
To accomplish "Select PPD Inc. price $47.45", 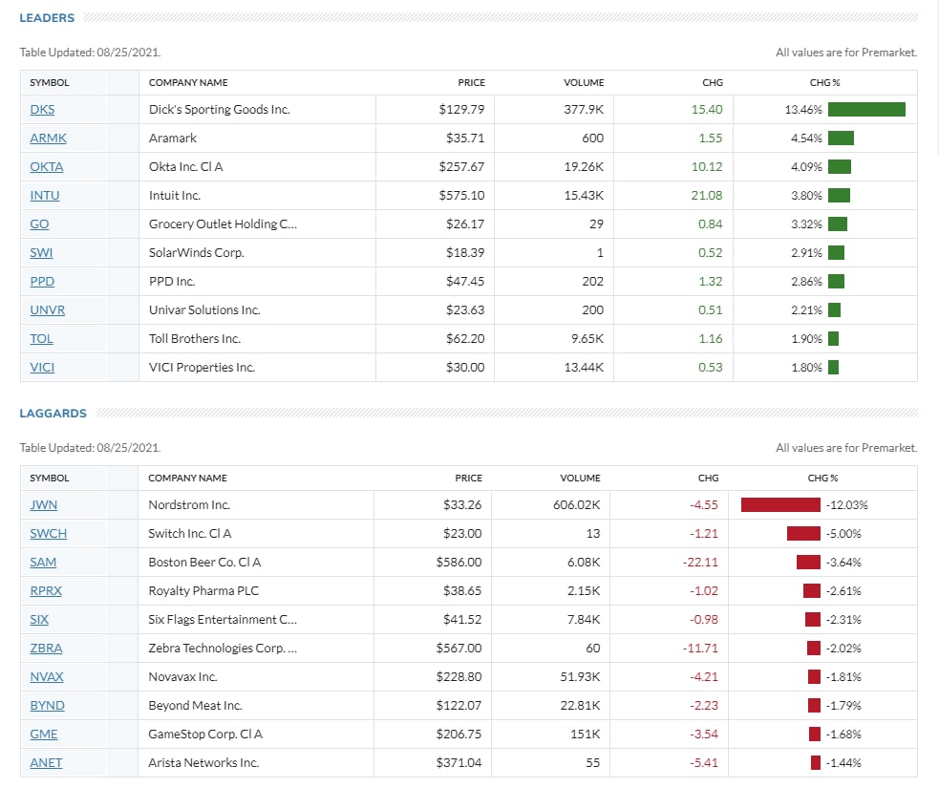I will click(x=464, y=282).
